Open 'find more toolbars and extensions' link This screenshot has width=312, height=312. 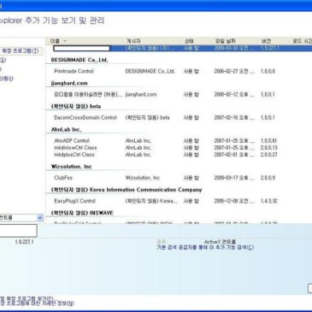point(26,298)
